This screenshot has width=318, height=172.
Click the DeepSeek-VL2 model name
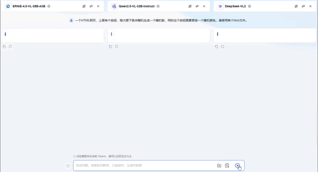pos(235,6)
